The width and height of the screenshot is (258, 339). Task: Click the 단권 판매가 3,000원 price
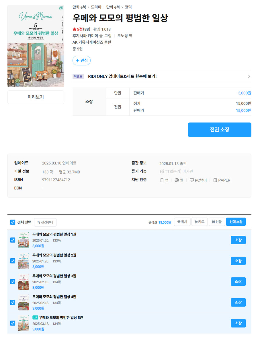[x=245, y=93]
